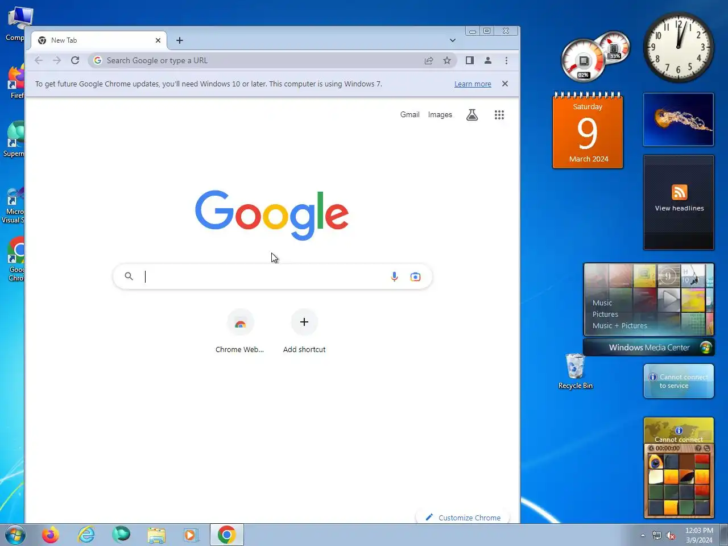The width and height of the screenshot is (728, 546).
Task: Open Search Labs flask icon
Action: click(x=472, y=115)
